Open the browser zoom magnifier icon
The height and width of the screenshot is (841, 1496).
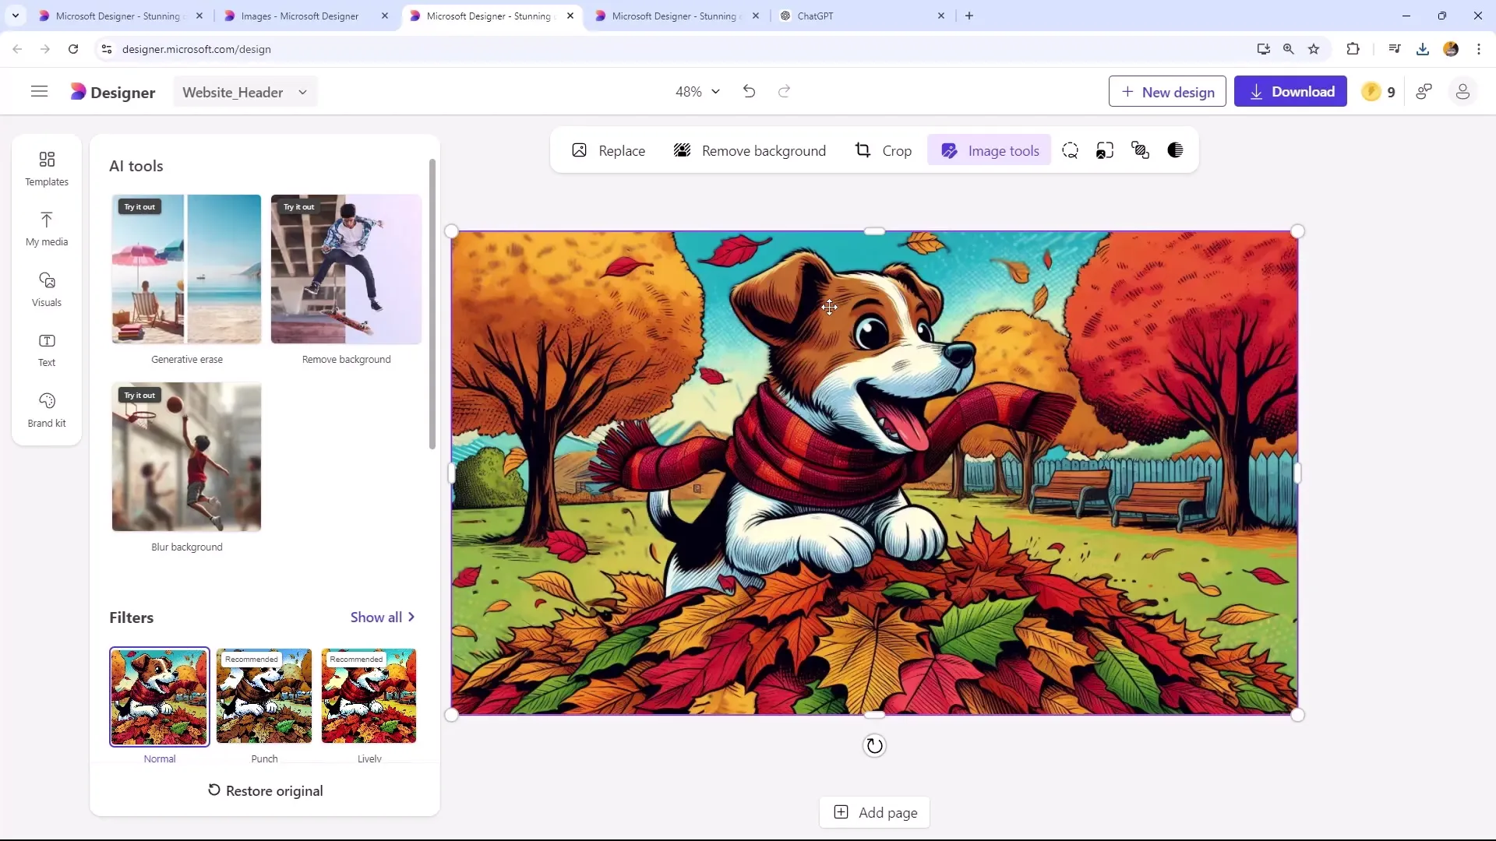(1289, 49)
